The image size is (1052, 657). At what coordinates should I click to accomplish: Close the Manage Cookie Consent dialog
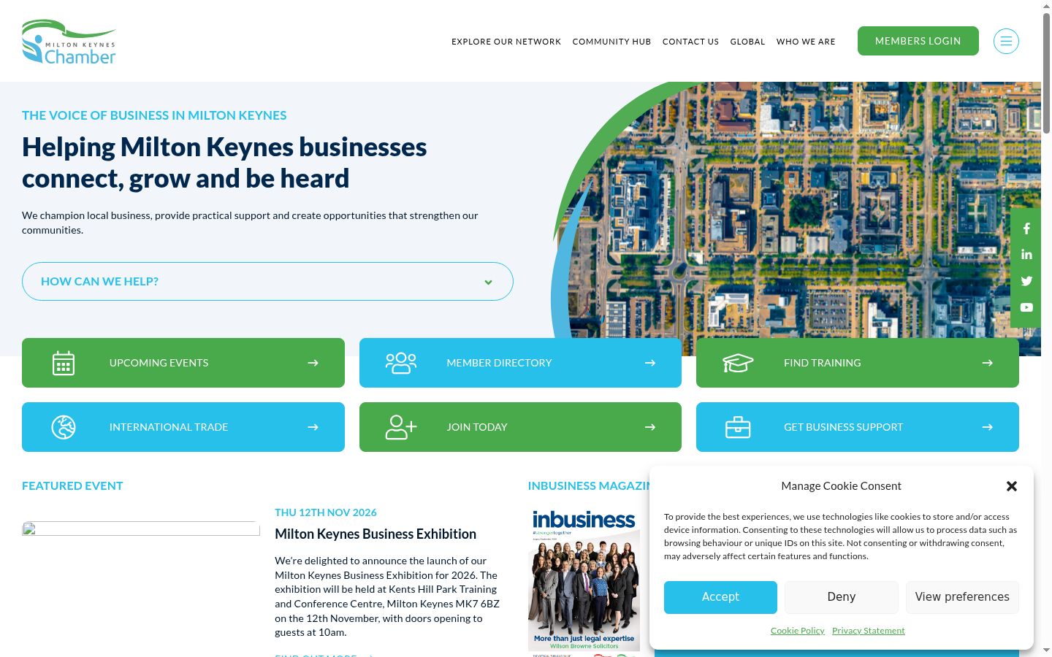(1012, 486)
